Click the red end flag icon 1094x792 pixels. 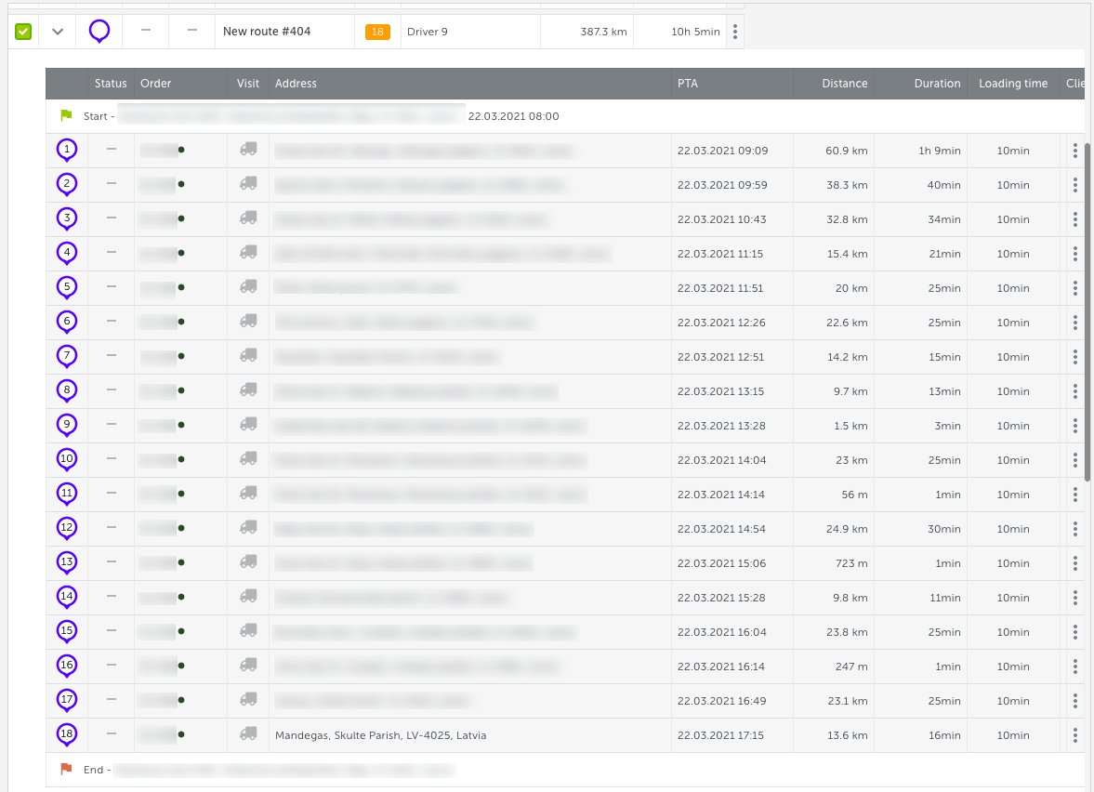coord(66,770)
